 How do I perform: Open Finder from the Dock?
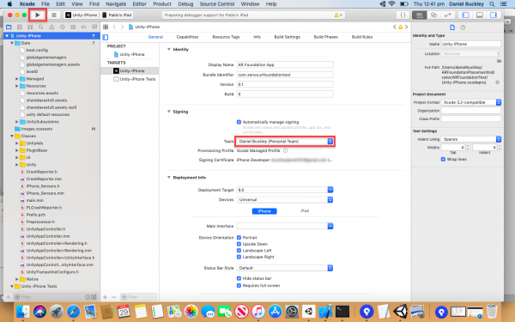[22, 311]
